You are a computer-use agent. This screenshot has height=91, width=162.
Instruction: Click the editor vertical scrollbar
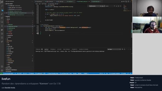pos(132,30)
